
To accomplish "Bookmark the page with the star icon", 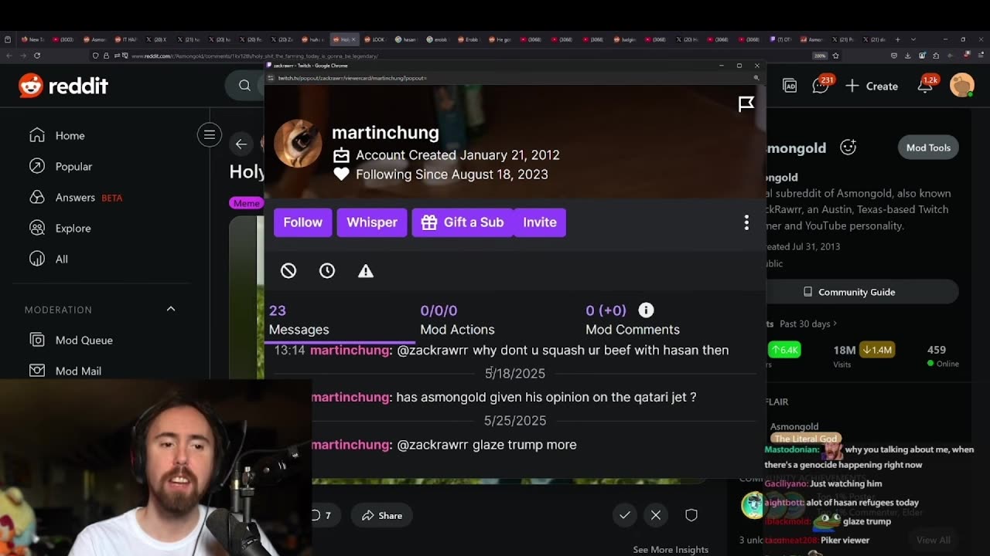I will pyautogui.click(x=835, y=56).
